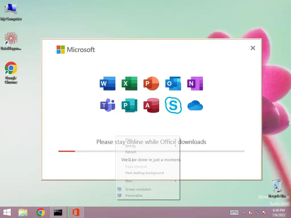Click the Access icon in the installer
The image size is (291, 218).
151,105
